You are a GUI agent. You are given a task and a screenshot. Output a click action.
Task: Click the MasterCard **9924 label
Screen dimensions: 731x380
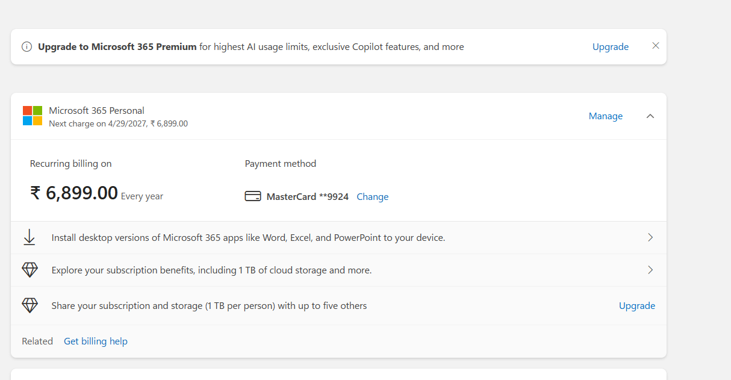[x=307, y=197]
